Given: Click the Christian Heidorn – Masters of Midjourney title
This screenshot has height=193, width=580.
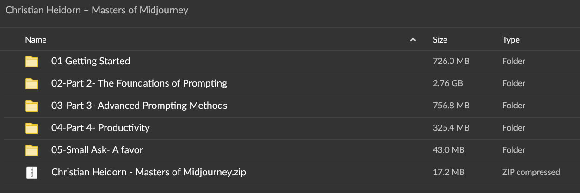Looking at the screenshot, I should tap(97, 10).
